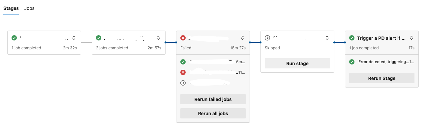Click the red failed job icon in job list
Screen dimensions: 427x127
tap(183, 72)
